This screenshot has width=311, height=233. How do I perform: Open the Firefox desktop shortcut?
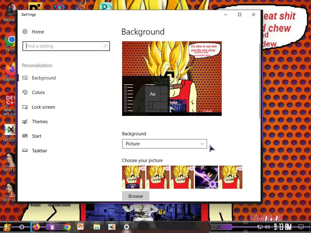click(x=9, y=72)
